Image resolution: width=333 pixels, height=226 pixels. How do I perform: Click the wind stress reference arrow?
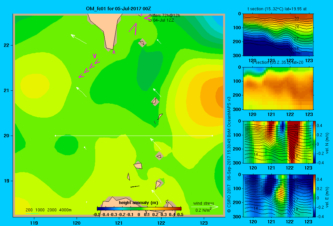point(204,207)
